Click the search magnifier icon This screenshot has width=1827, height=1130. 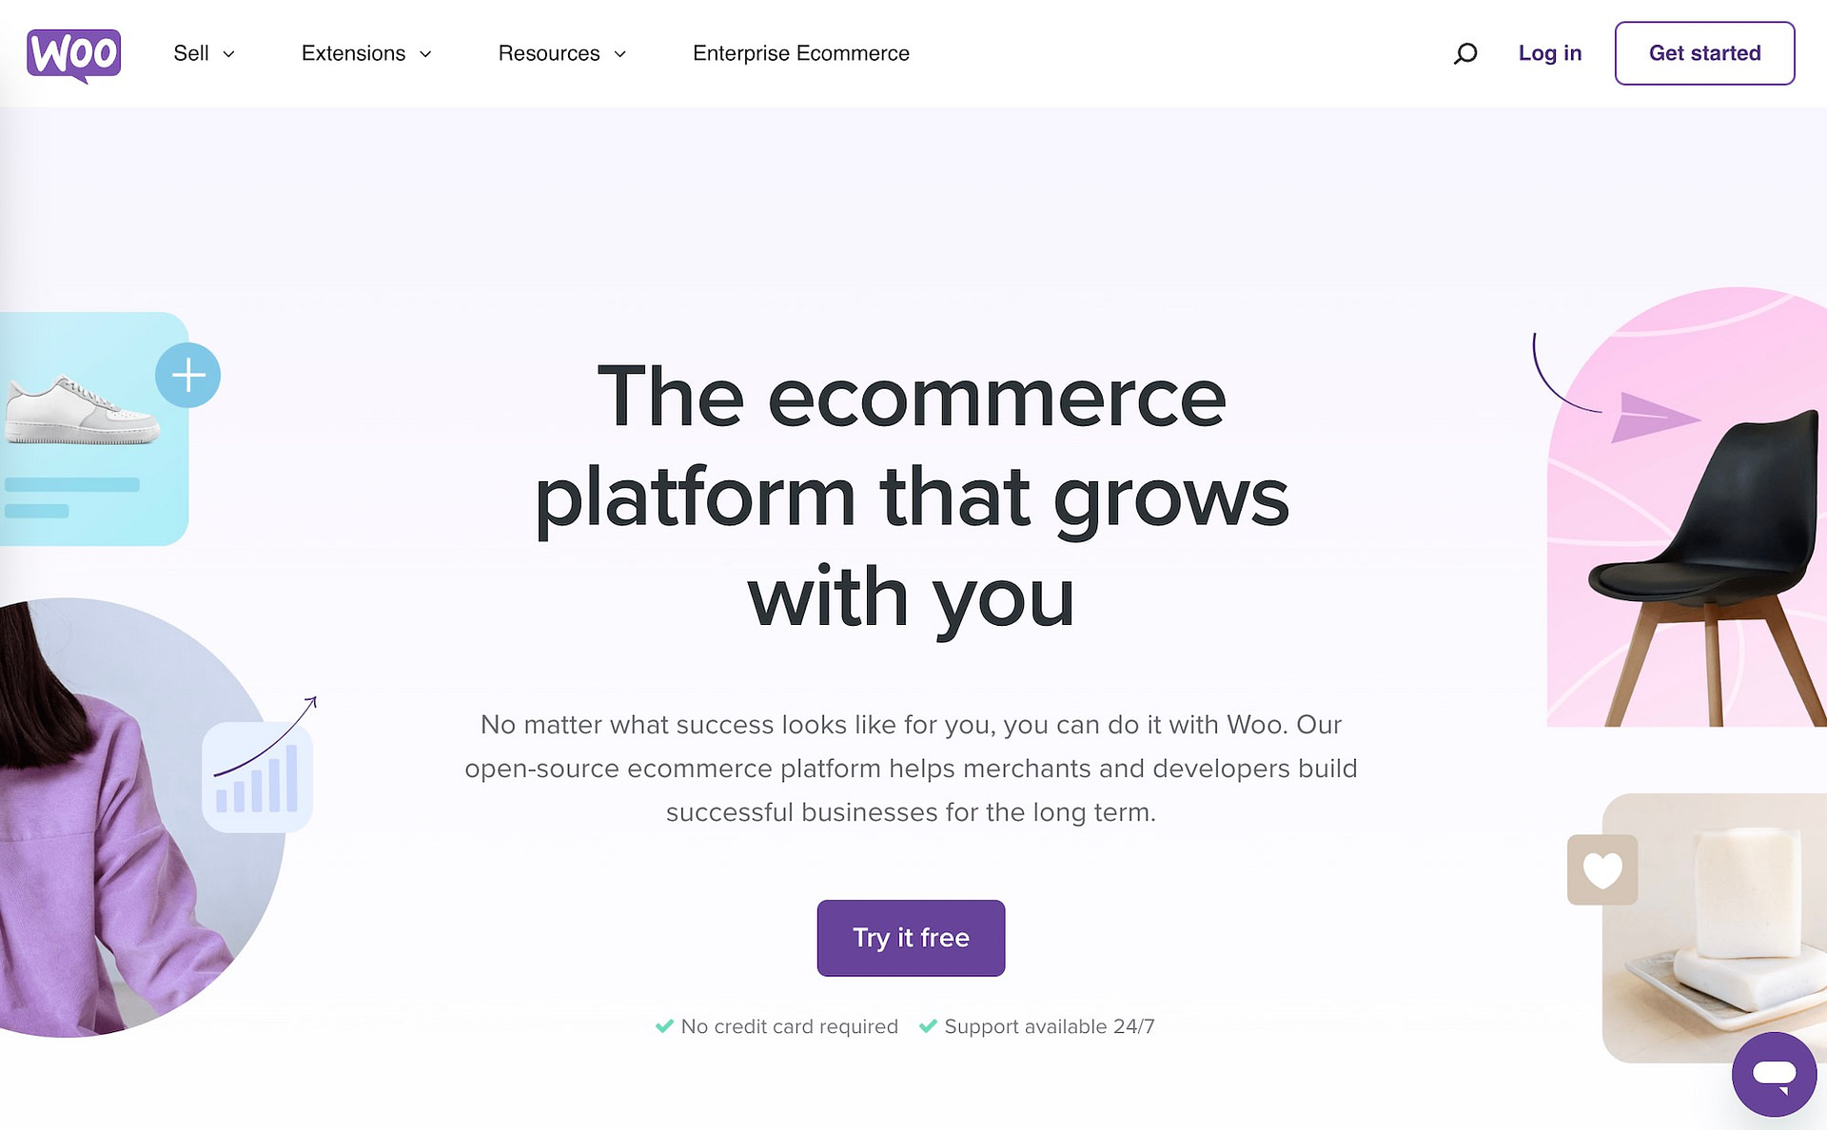click(x=1465, y=52)
